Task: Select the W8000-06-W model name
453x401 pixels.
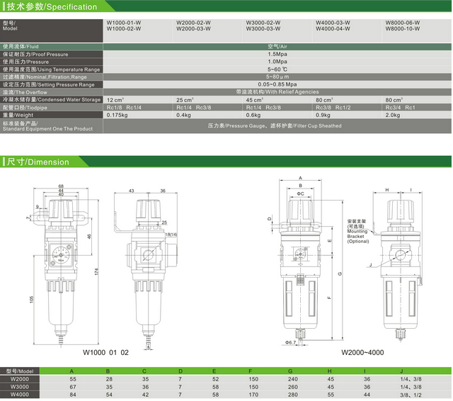Action: click(402, 23)
